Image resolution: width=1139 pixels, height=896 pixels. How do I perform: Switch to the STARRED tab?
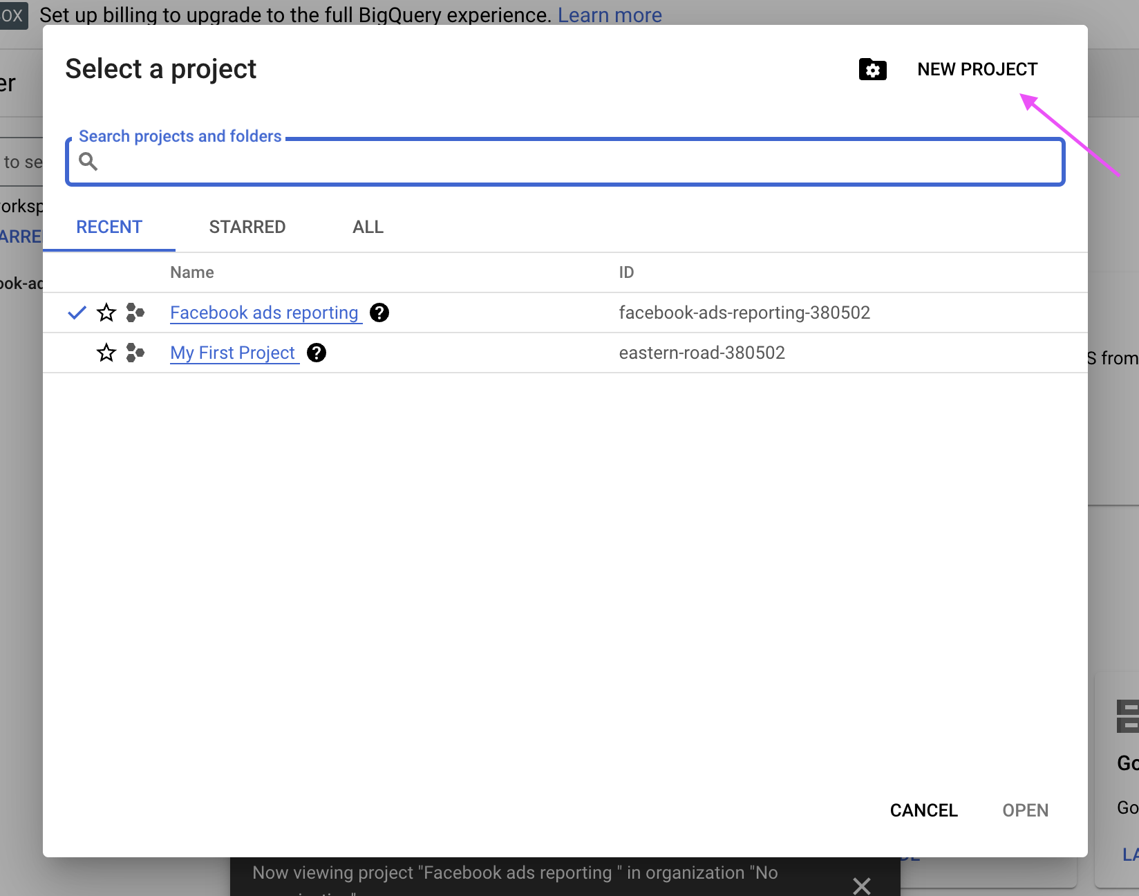pos(247,227)
